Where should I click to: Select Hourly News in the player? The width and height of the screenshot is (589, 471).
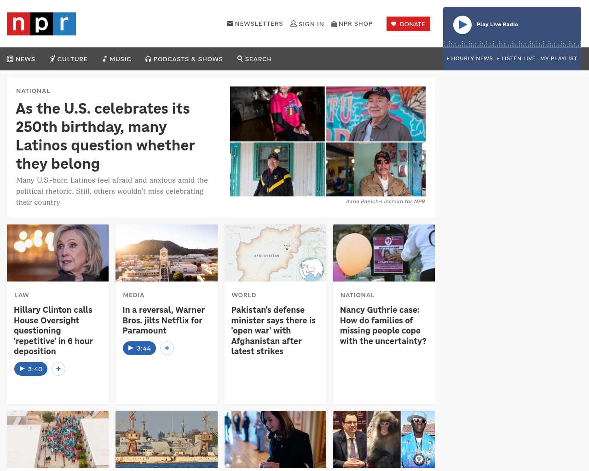[x=470, y=58]
